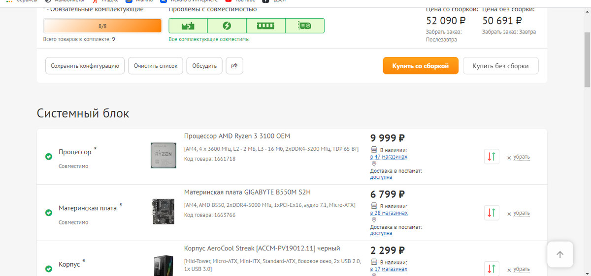Remove the GIGABYTE motherboard via убрать

click(x=522, y=213)
